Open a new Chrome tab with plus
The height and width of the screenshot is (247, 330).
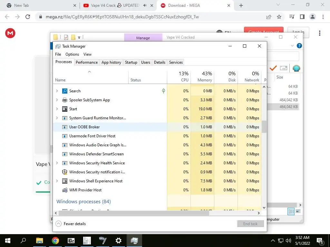241,5
